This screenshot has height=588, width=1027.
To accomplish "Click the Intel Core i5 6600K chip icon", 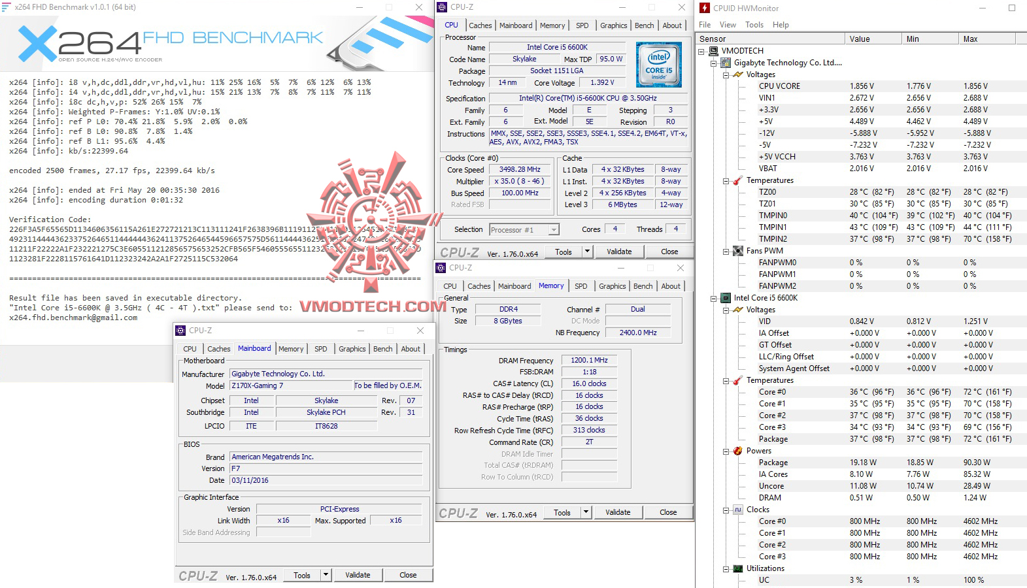I will coord(726,298).
